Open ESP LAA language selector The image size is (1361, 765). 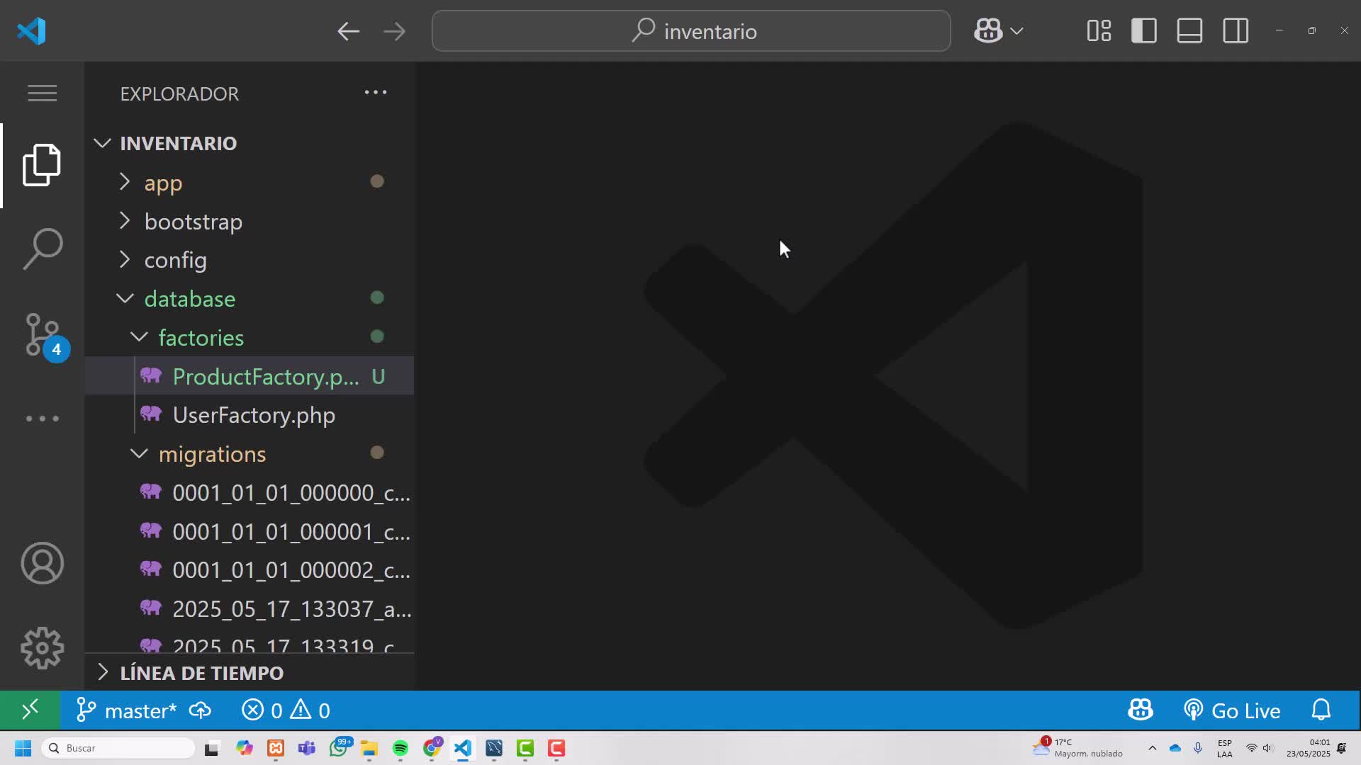(1225, 748)
